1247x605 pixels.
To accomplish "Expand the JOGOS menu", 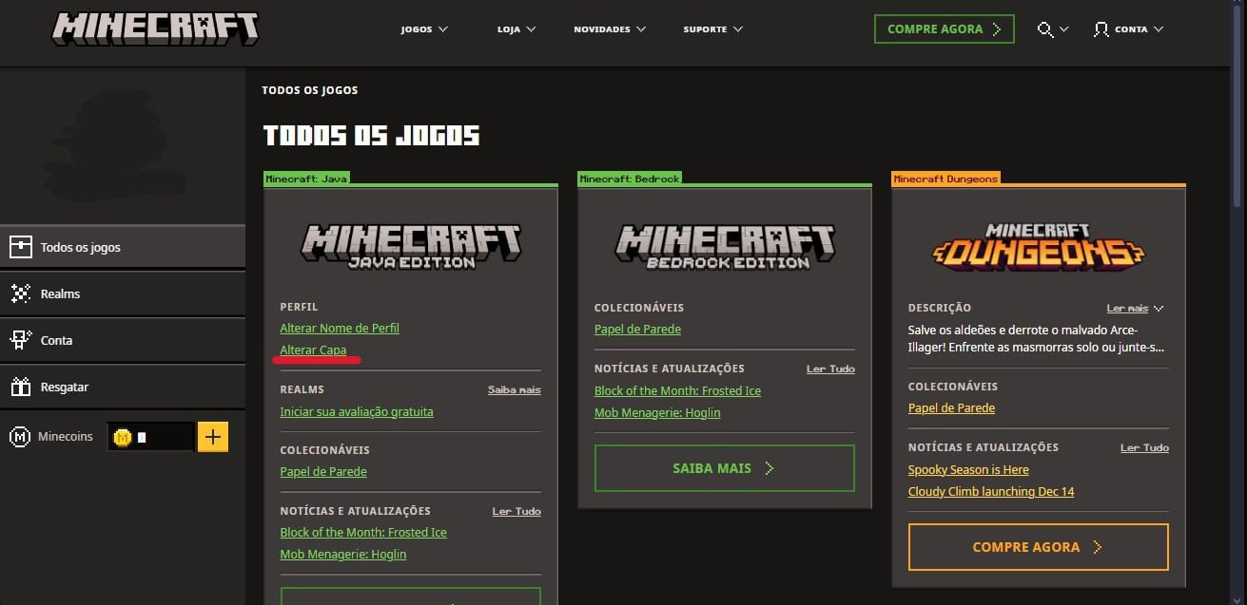I will pyautogui.click(x=423, y=29).
